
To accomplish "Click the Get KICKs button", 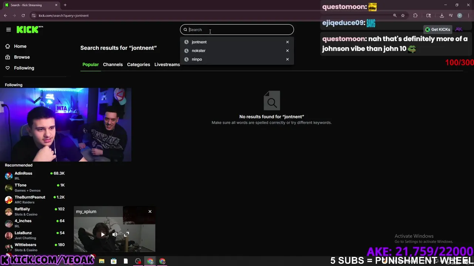I will (x=438, y=30).
